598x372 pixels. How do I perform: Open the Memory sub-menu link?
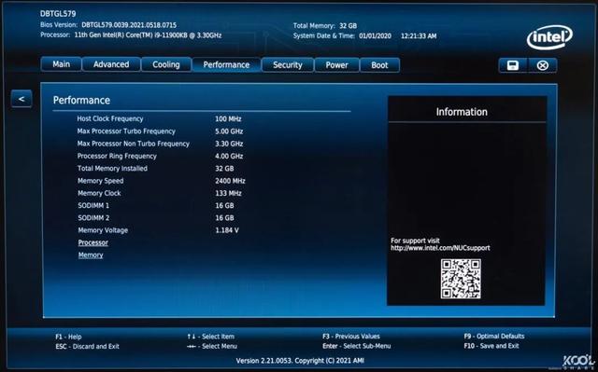point(91,255)
